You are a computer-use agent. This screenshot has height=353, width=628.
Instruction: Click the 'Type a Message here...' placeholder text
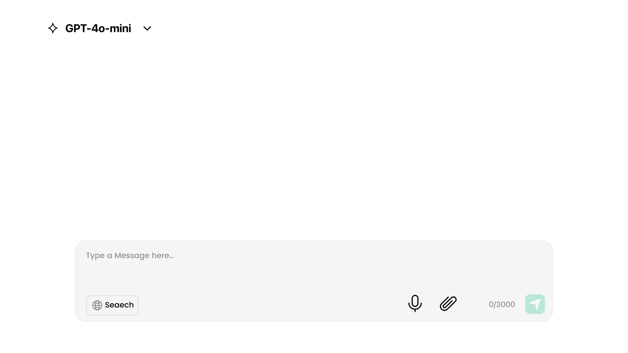[x=130, y=256]
